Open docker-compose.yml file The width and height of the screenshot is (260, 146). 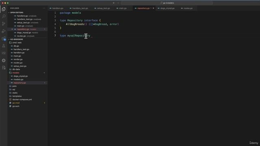[22, 99]
